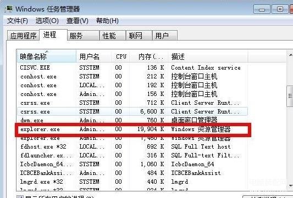Open the 帮助(H) menu
Screen dimensions: 293x198
pos(107,20)
